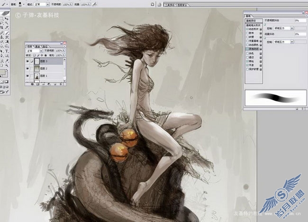Open flow slider arrow in options bar
308x222 pixels.
click(x=89, y=4)
